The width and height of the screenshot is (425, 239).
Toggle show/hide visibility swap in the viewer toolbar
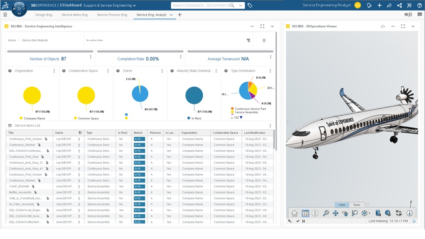pyautogui.click(x=398, y=213)
